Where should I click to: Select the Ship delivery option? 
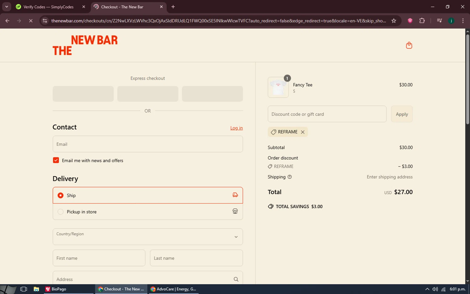(148, 195)
